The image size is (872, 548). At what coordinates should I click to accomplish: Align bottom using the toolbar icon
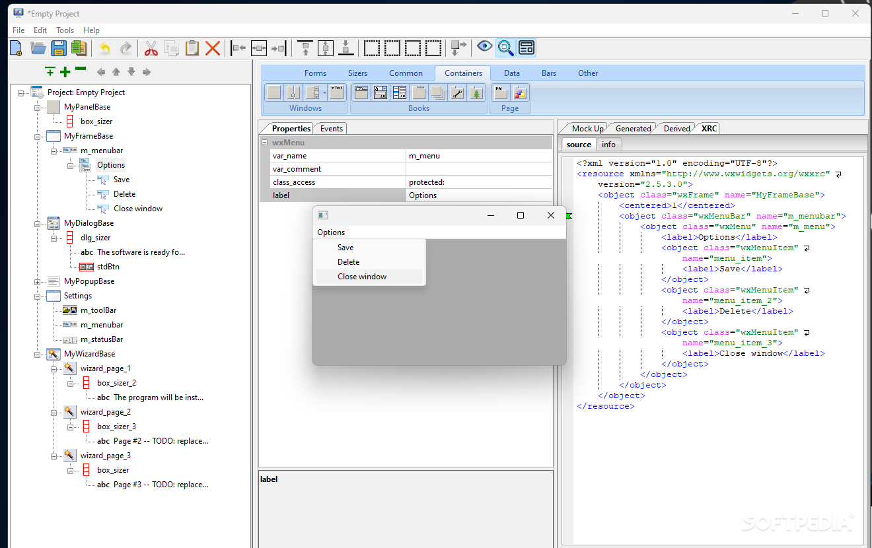point(345,48)
